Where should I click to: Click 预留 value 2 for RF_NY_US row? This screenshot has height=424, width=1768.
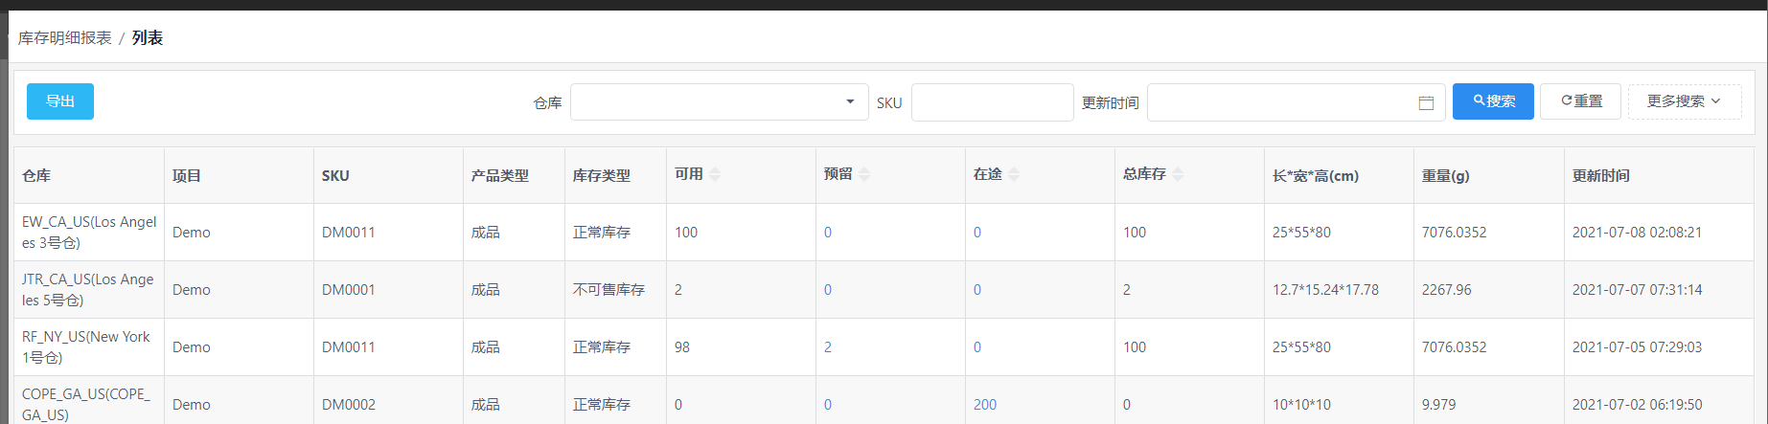pyautogui.click(x=828, y=347)
